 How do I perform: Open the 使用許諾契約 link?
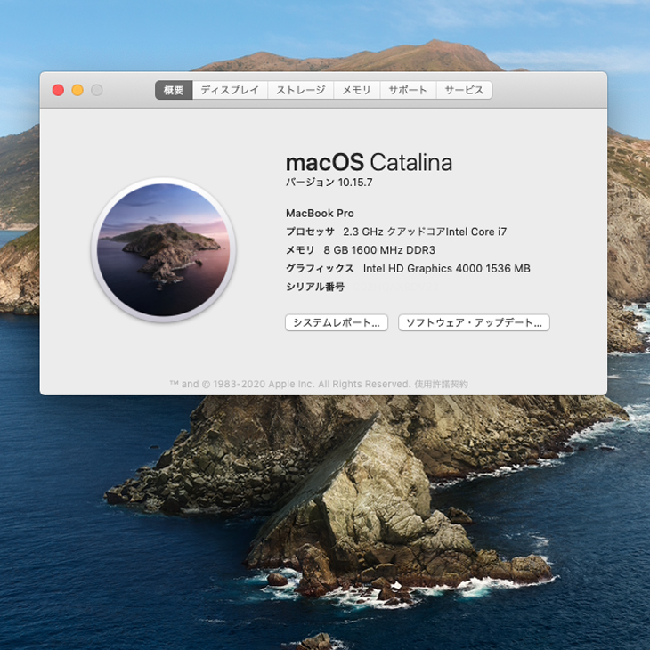click(441, 384)
